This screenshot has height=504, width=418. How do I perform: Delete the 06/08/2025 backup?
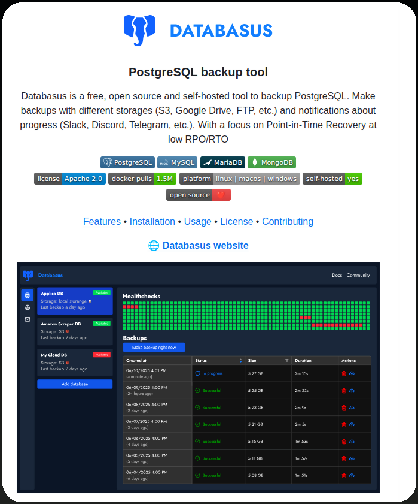click(x=344, y=408)
